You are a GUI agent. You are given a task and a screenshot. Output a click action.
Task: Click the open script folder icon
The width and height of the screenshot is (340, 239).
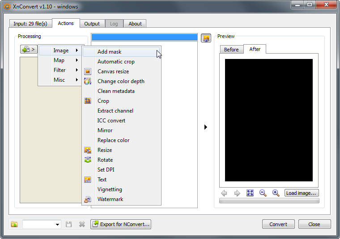click(14, 224)
